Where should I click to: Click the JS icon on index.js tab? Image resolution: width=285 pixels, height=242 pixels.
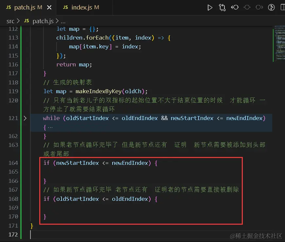tap(65, 7)
